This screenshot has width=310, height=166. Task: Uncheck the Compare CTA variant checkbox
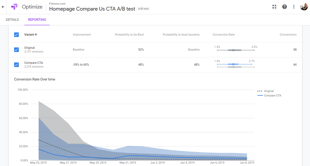pos(17,64)
